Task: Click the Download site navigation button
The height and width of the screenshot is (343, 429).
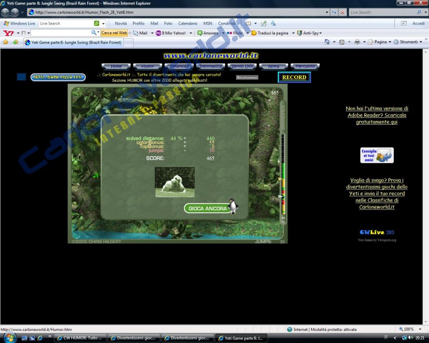Action: (x=179, y=67)
